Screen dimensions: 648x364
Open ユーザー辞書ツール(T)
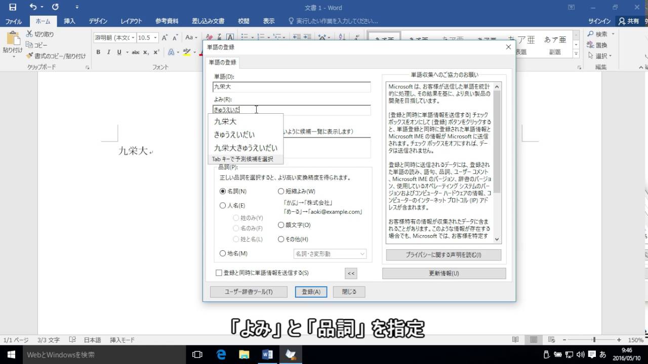point(249,292)
